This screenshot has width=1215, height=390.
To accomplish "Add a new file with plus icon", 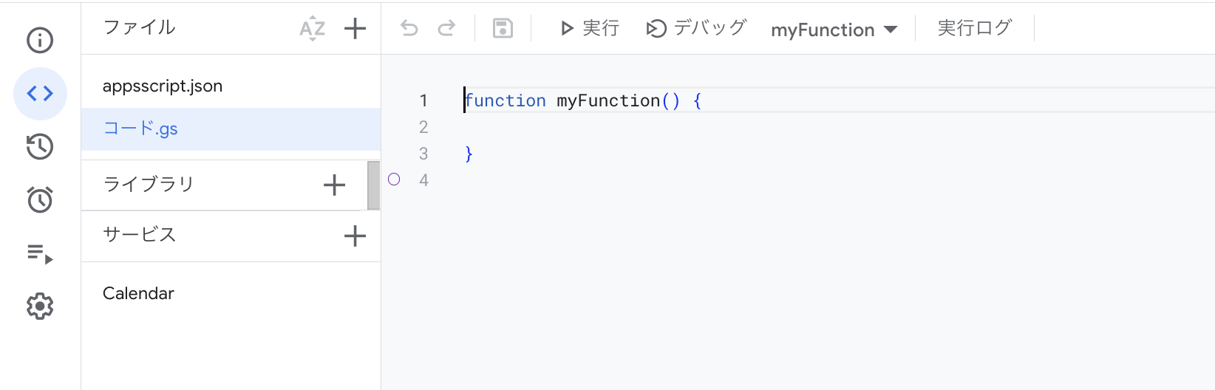I will 355,29.
